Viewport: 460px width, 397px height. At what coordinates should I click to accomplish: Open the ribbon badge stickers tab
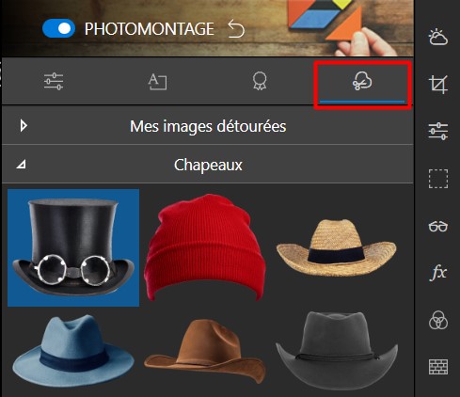click(x=260, y=81)
